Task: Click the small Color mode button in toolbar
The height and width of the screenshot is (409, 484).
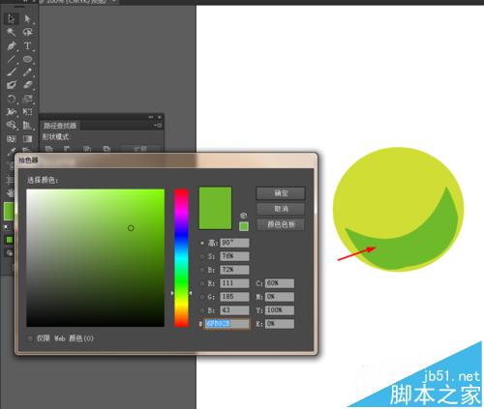Action: pos(10,240)
